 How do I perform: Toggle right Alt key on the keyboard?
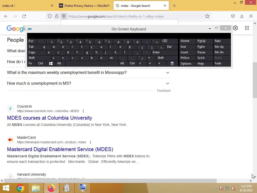pos(123,63)
